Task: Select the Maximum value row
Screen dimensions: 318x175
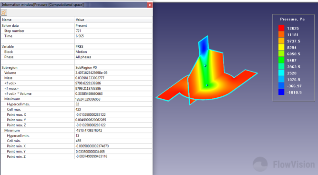Action: click(x=76, y=99)
